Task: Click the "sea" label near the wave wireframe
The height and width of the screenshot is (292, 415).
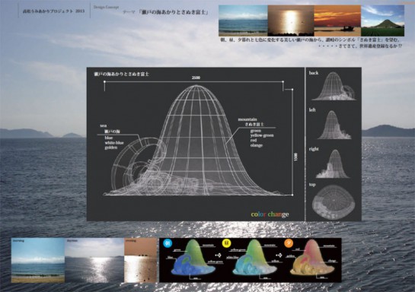Action: tap(104, 125)
